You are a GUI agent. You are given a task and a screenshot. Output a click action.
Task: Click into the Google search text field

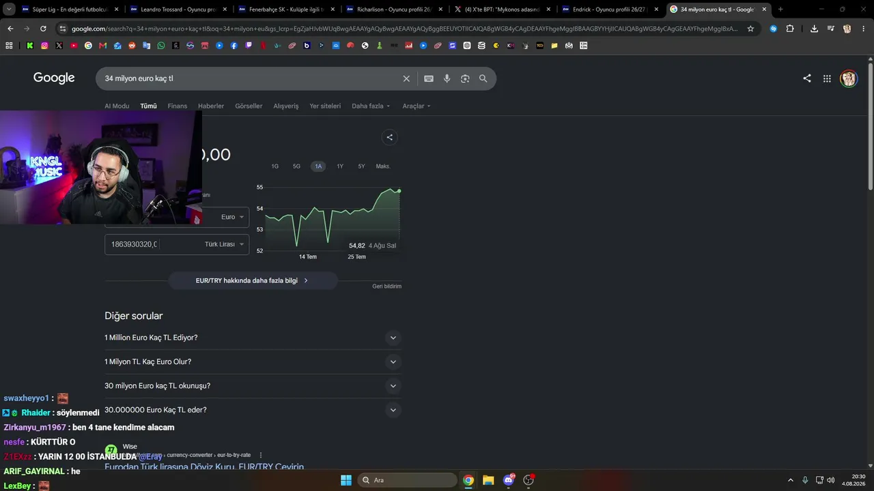pyautogui.click(x=249, y=78)
